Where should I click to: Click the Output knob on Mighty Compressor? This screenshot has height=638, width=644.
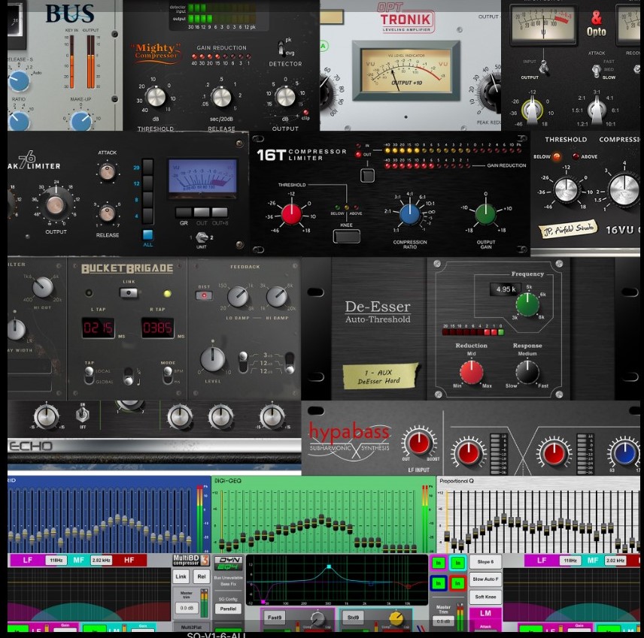[x=285, y=97]
